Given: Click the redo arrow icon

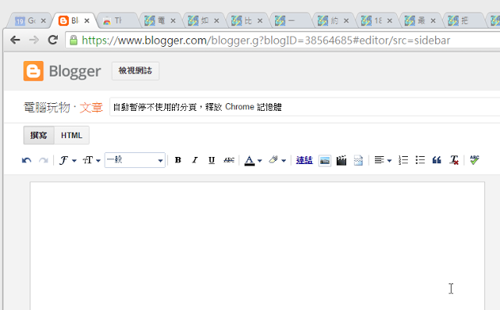Looking at the screenshot, I should click(x=44, y=160).
